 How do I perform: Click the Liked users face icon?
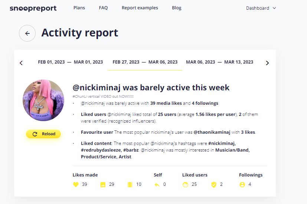point(185,185)
